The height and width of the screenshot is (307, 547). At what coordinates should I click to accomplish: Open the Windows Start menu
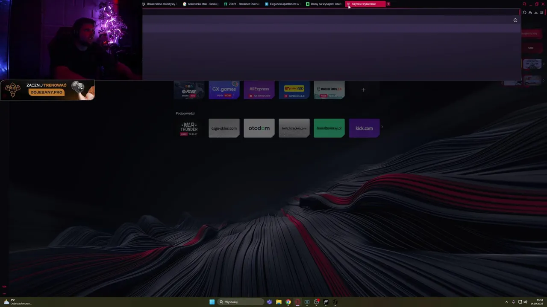pos(212,302)
